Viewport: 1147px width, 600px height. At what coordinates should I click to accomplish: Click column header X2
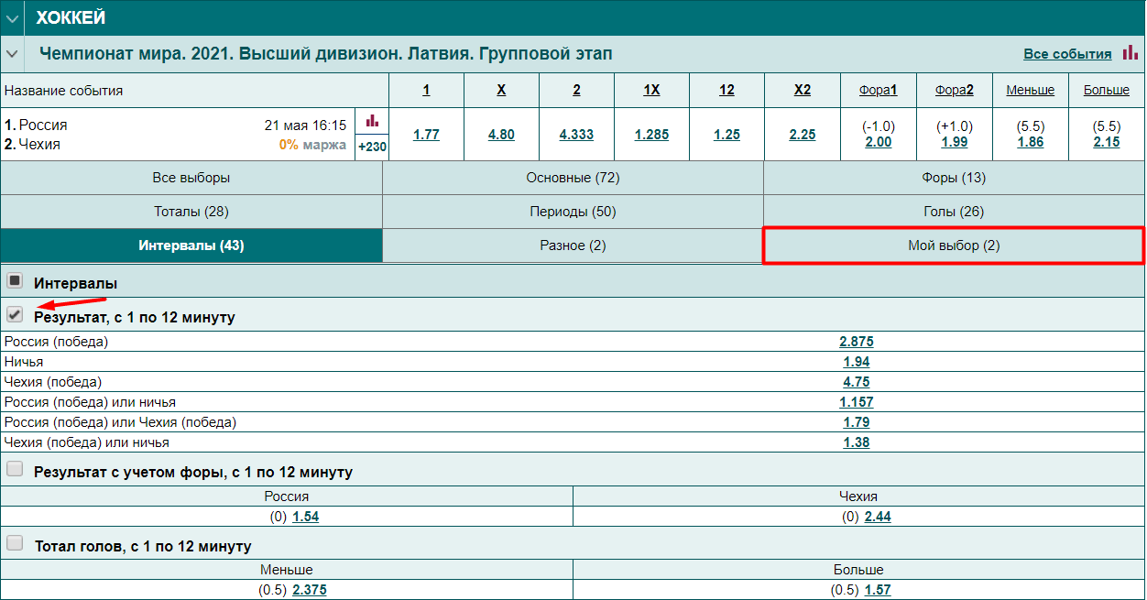coord(803,90)
